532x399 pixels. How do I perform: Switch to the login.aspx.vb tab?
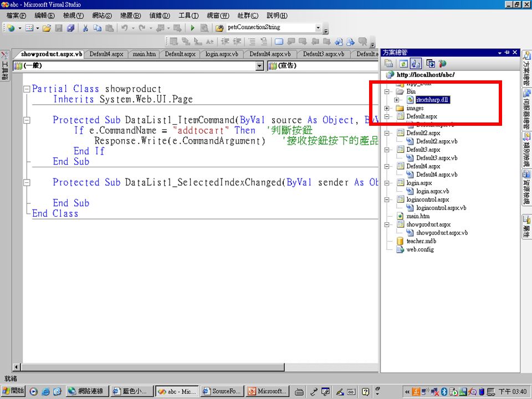pyautogui.click(x=222, y=54)
